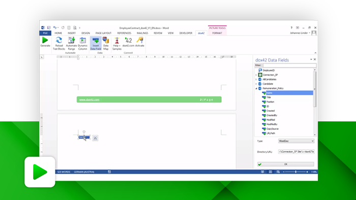Click the zoom slider handle

[295, 172]
